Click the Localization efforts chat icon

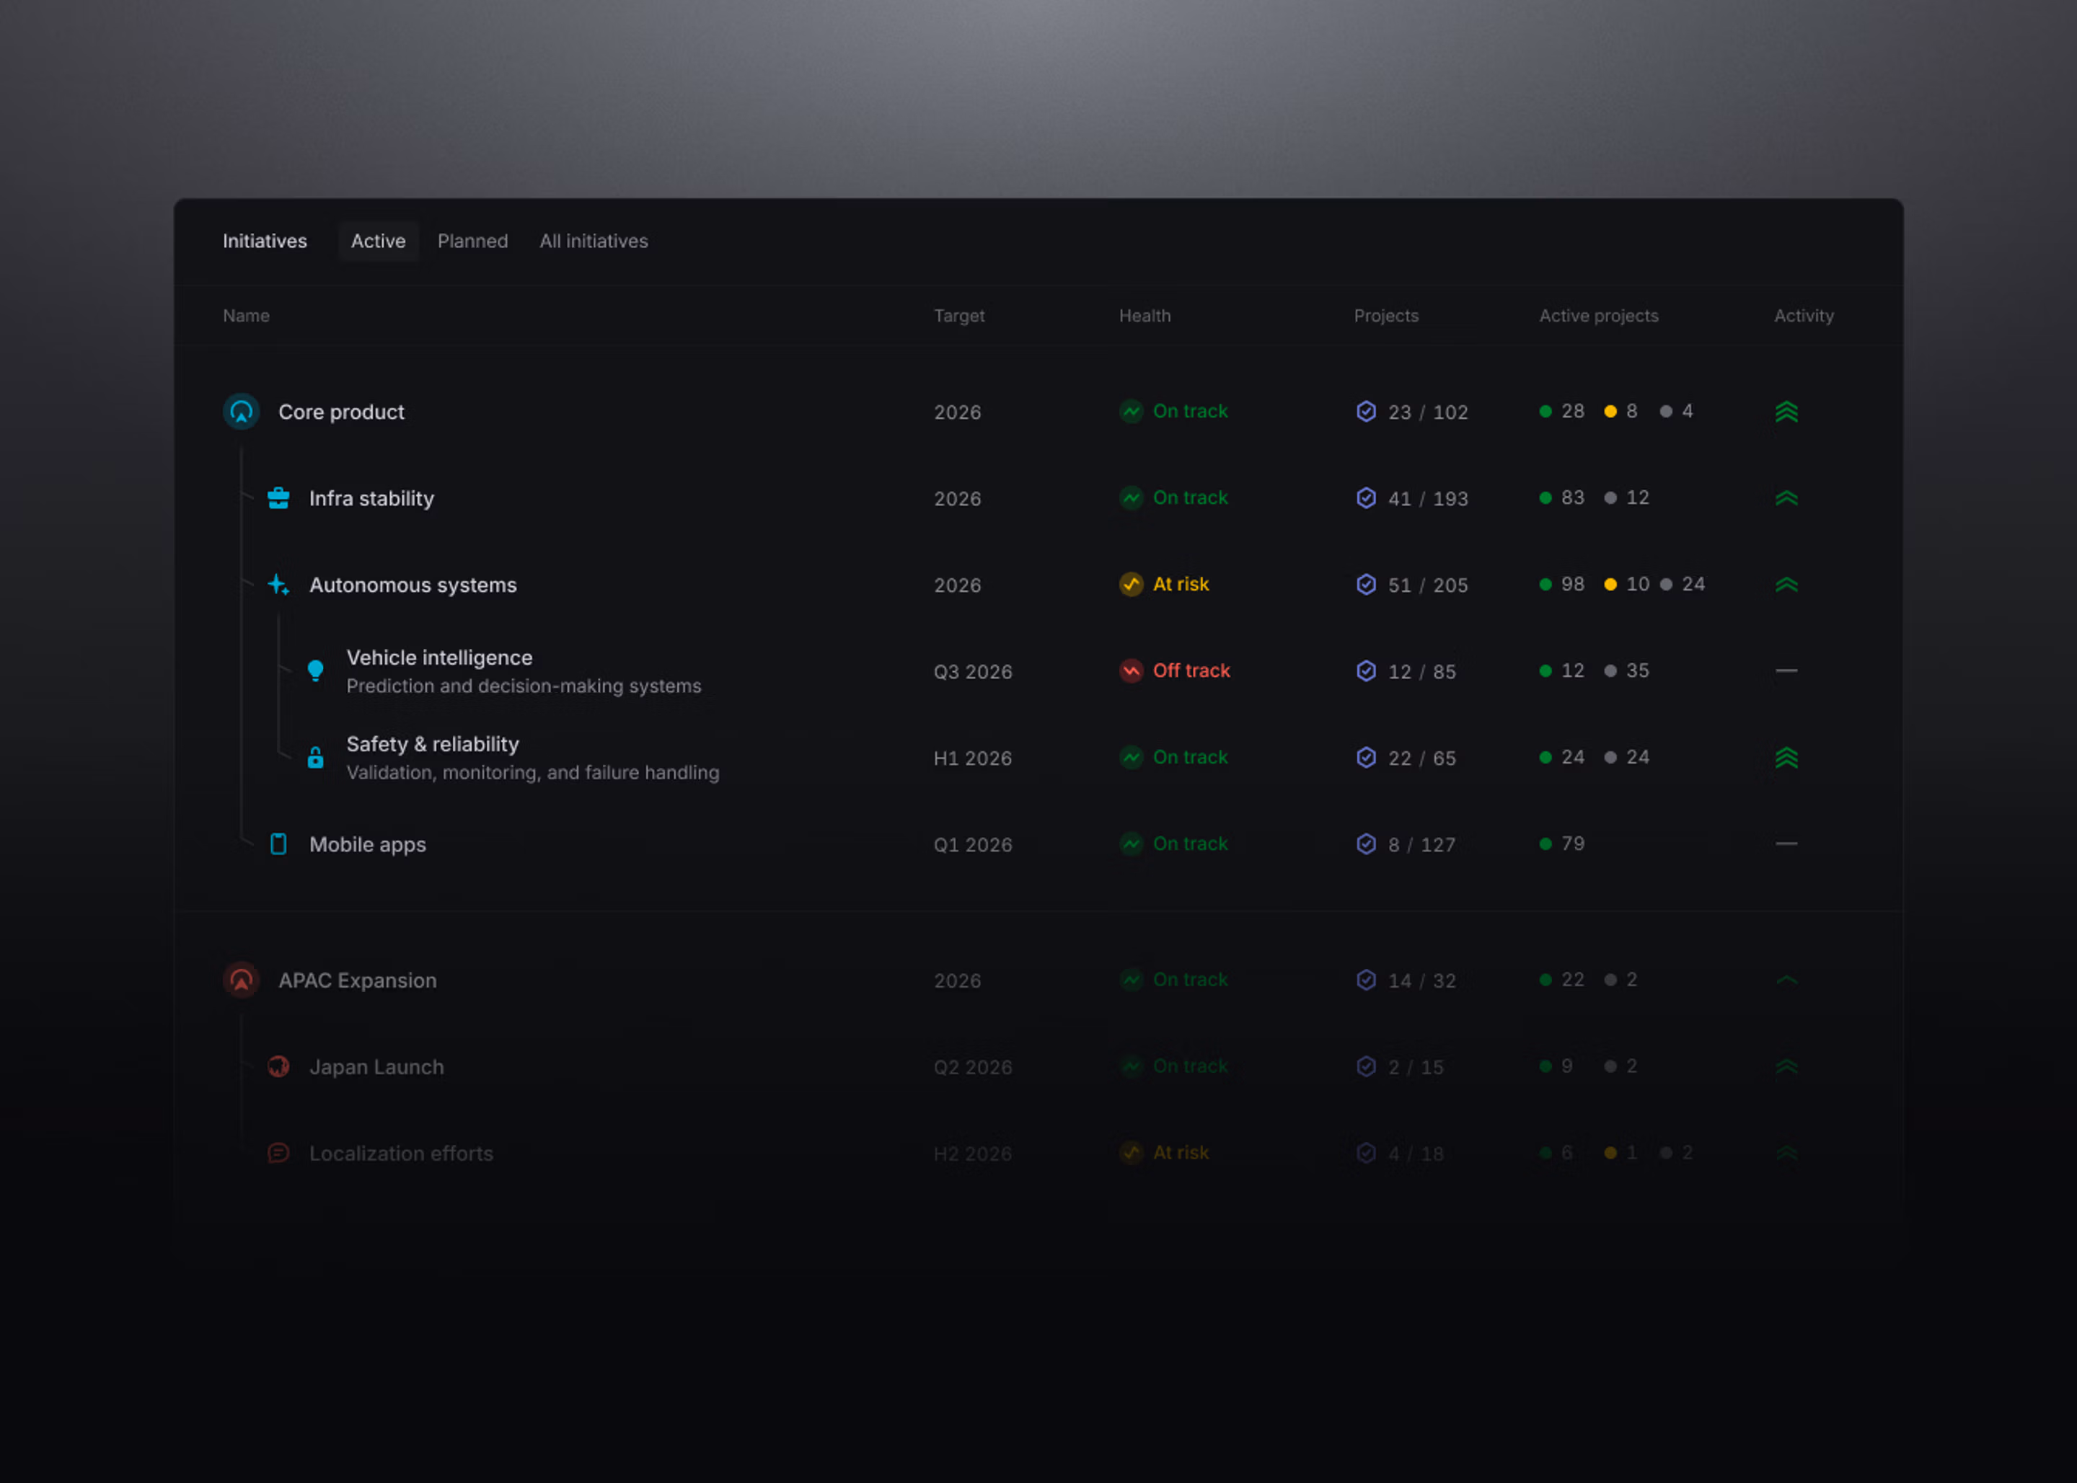278,1152
